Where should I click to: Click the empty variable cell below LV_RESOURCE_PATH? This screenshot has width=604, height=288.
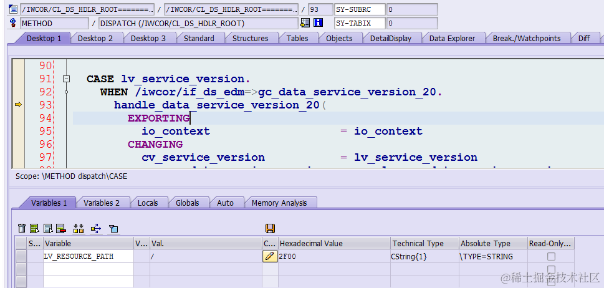pos(89,269)
